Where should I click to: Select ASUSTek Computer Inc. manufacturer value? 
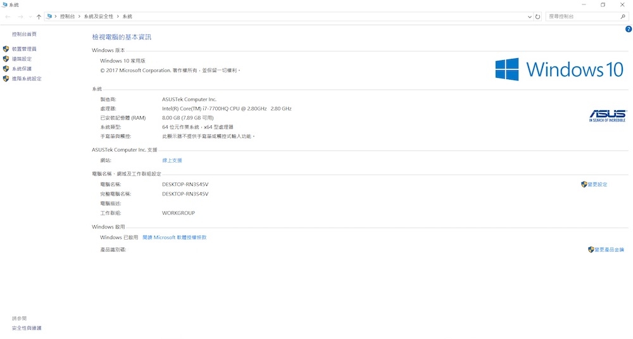pos(189,99)
